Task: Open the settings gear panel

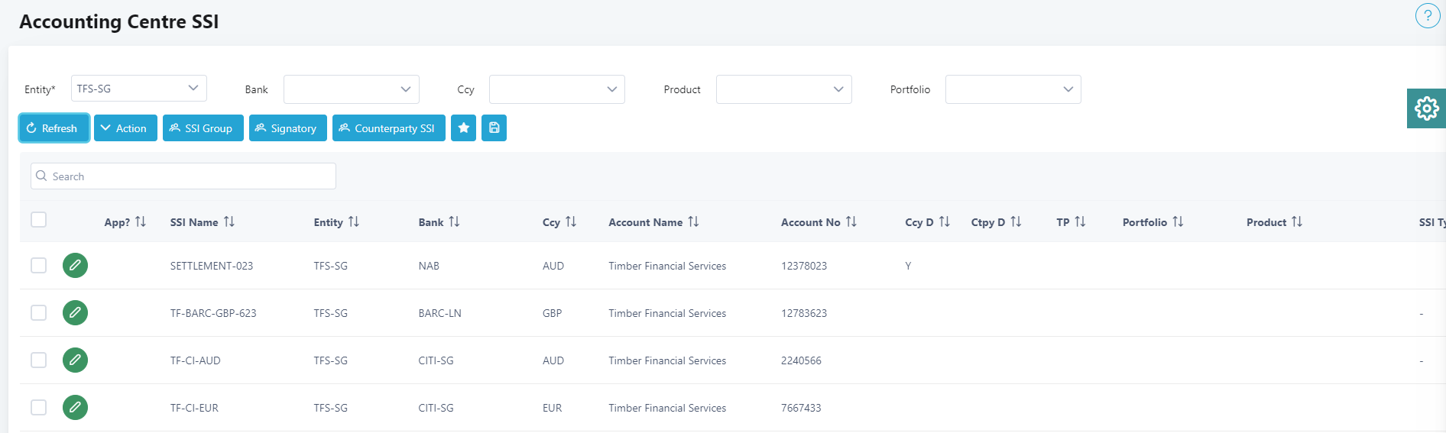Action: [1426, 108]
